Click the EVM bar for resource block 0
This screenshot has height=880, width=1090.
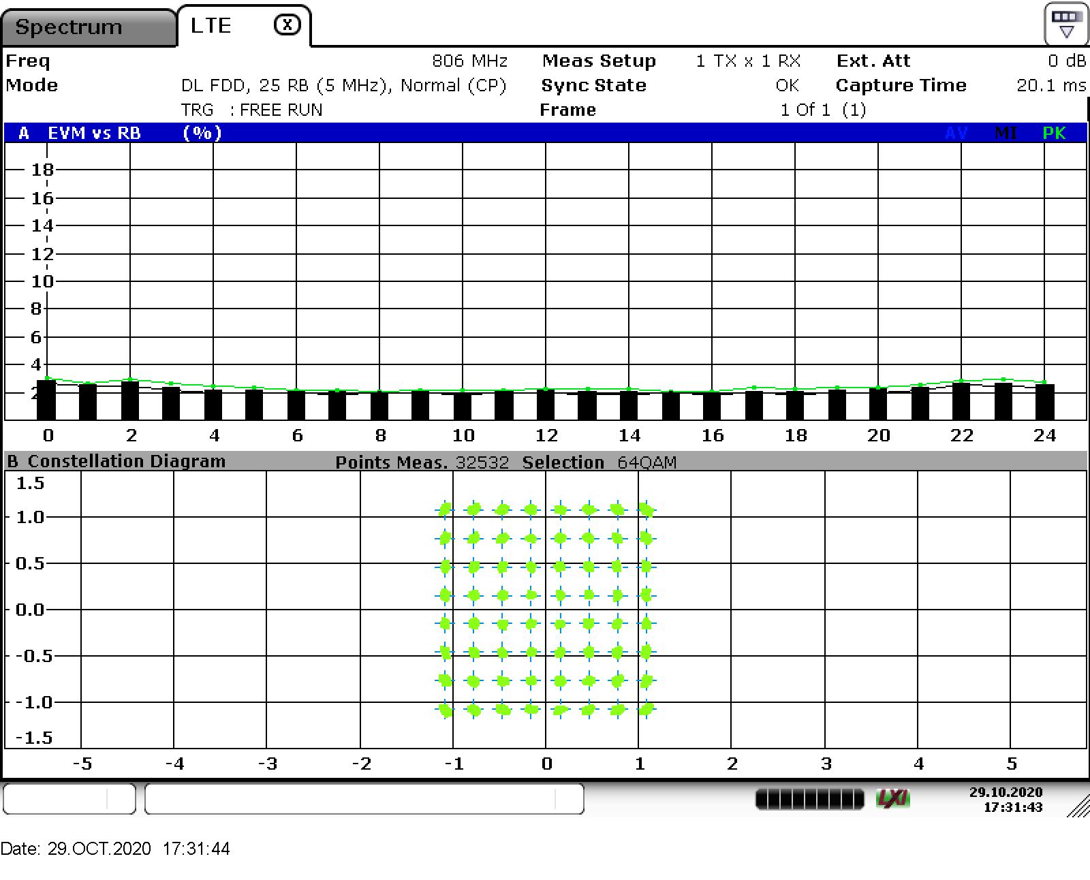tap(46, 400)
